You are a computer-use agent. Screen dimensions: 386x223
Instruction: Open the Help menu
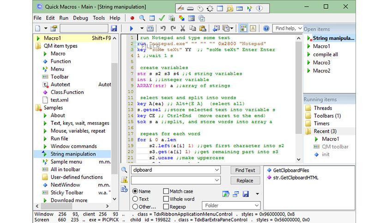pyautogui.click(x=115, y=18)
